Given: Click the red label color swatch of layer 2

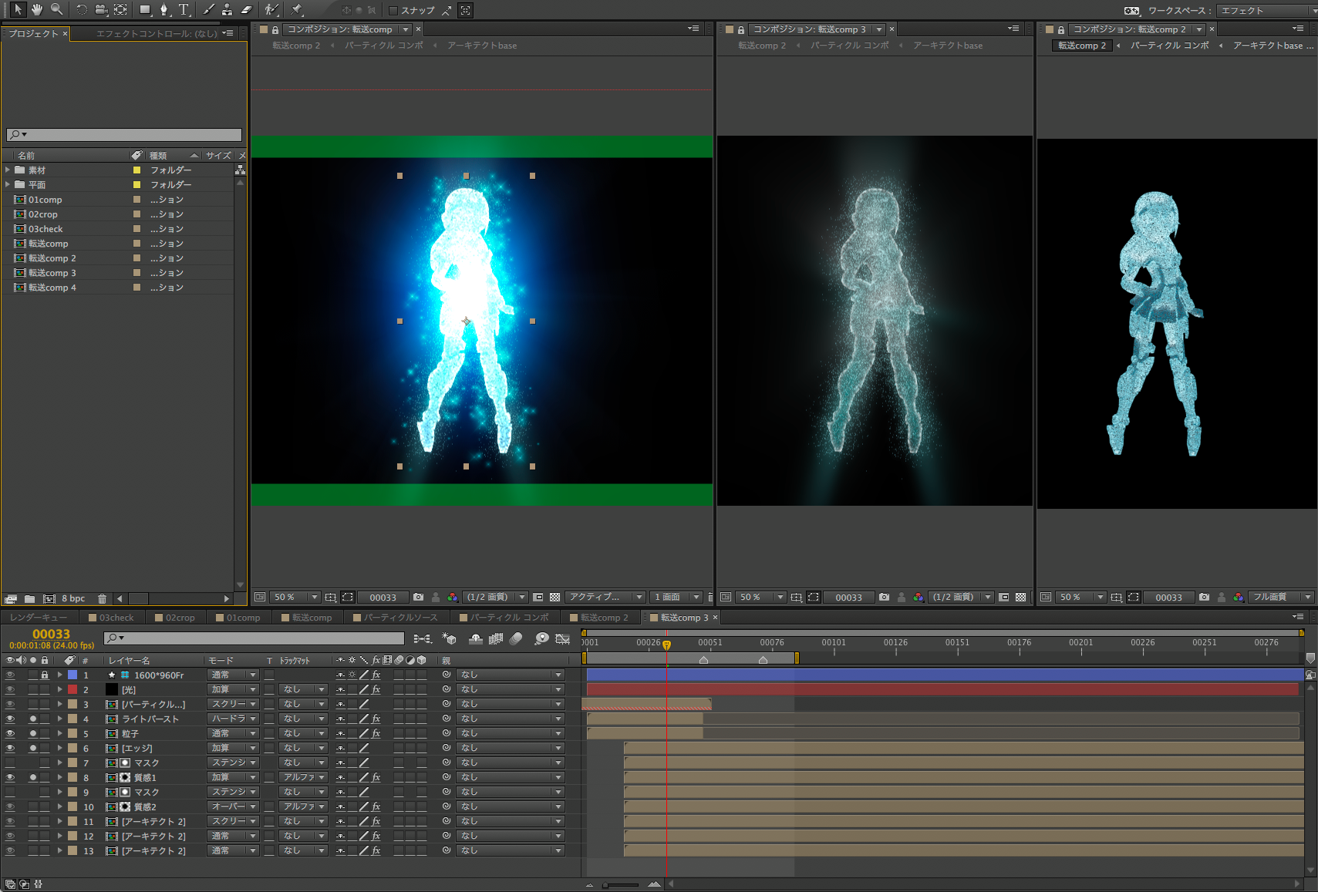Looking at the screenshot, I should pyautogui.click(x=72, y=689).
